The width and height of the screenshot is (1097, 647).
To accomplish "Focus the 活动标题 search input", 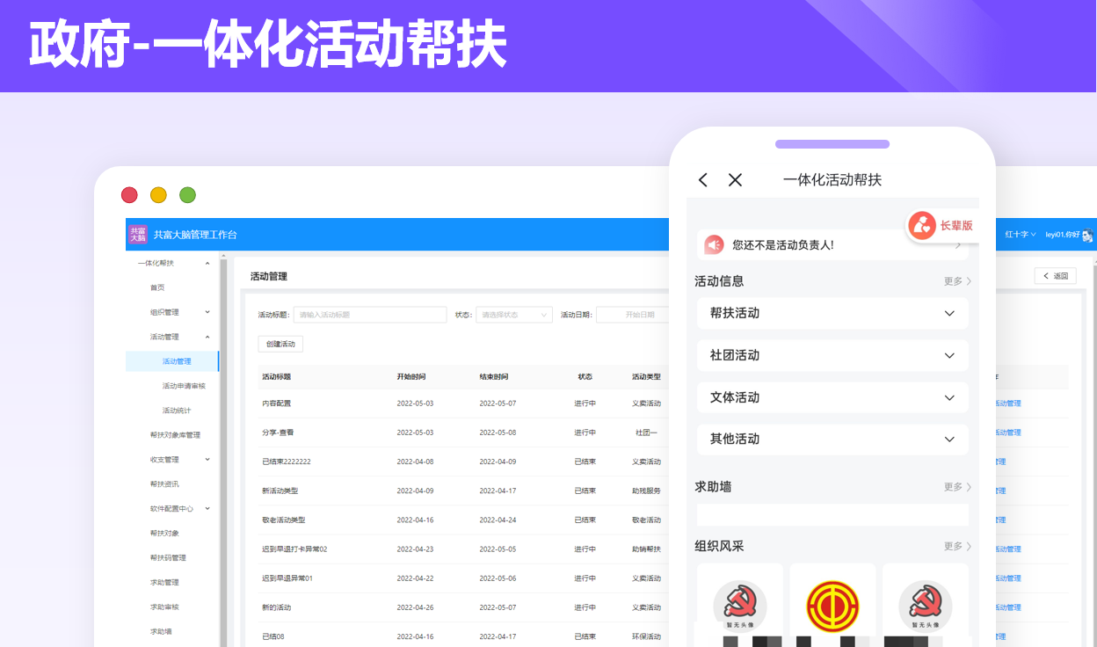I will pos(370,315).
